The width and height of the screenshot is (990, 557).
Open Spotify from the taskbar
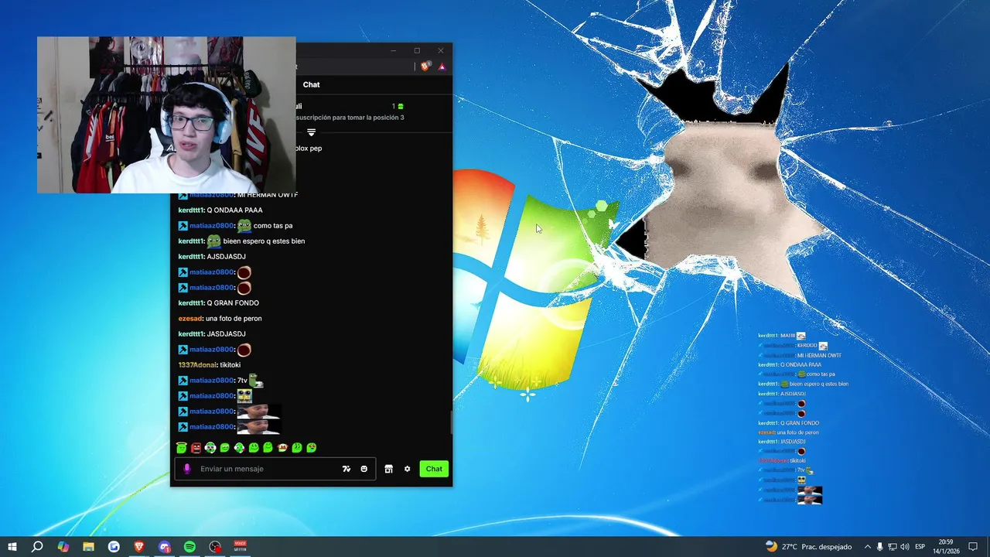[x=189, y=546]
